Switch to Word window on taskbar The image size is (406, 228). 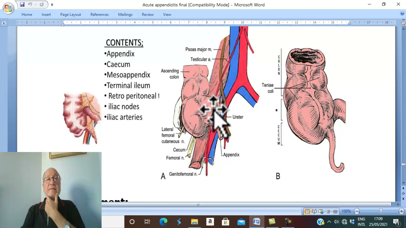257,222
